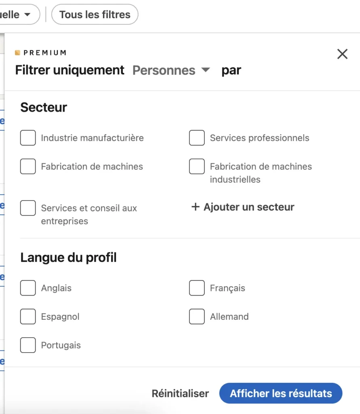Tick Fabrication de machines industrielles checkbox
Screen dimensions: 360x414
coord(197,167)
